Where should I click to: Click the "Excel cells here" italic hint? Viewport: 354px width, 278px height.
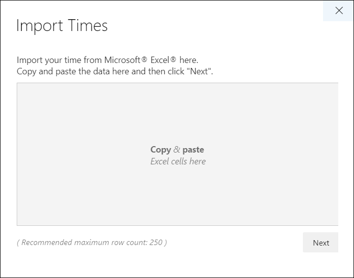point(178,161)
